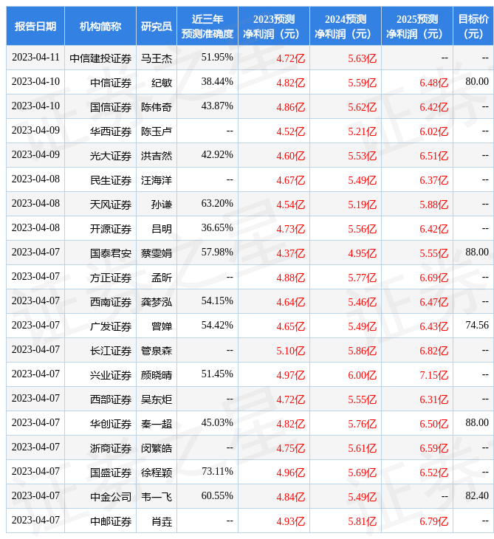This screenshot has height=539, width=494.
Task: Click the 2023预测净利润 column header
Action: pyautogui.click(x=274, y=26)
